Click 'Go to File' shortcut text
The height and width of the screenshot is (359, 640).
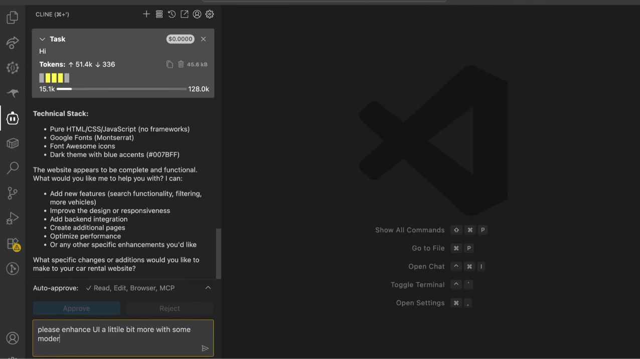(x=428, y=248)
